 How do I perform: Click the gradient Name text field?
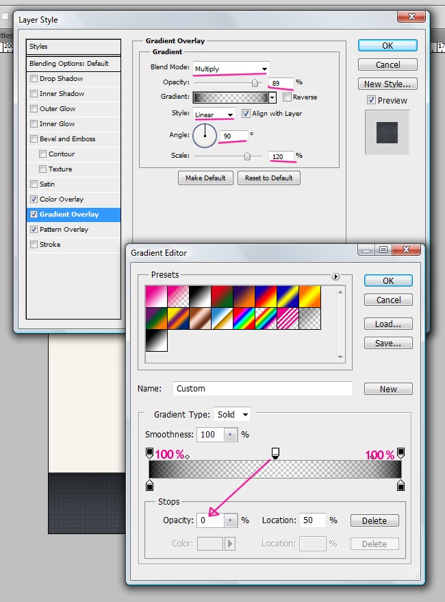click(x=262, y=389)
